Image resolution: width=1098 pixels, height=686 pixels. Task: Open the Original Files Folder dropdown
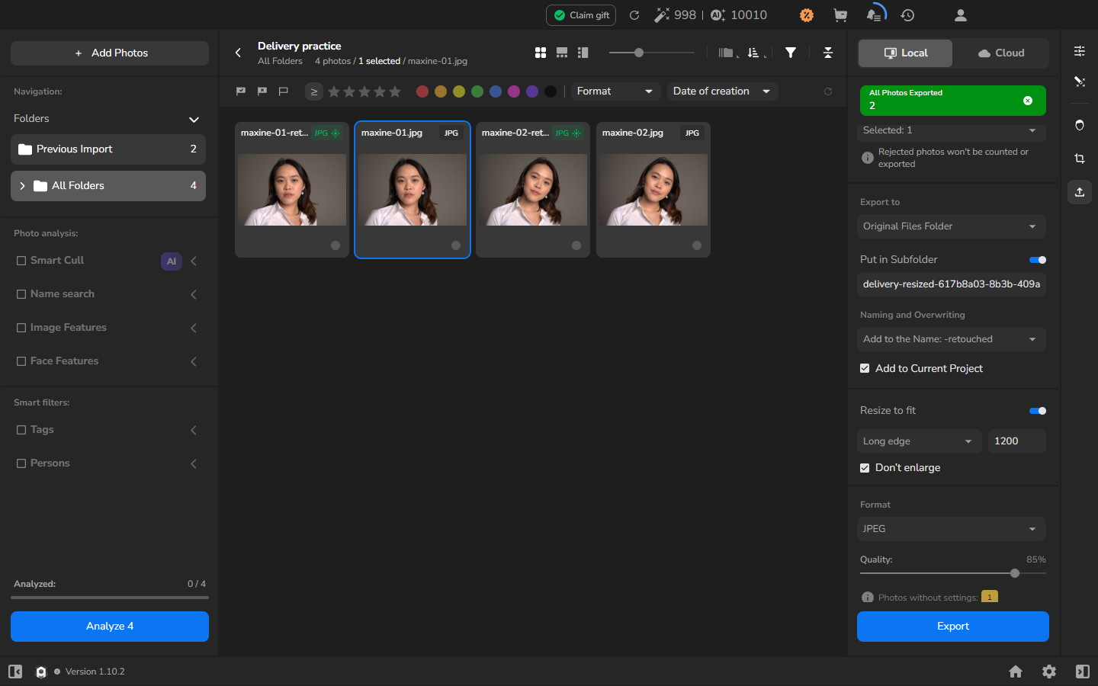coord(952,226)
